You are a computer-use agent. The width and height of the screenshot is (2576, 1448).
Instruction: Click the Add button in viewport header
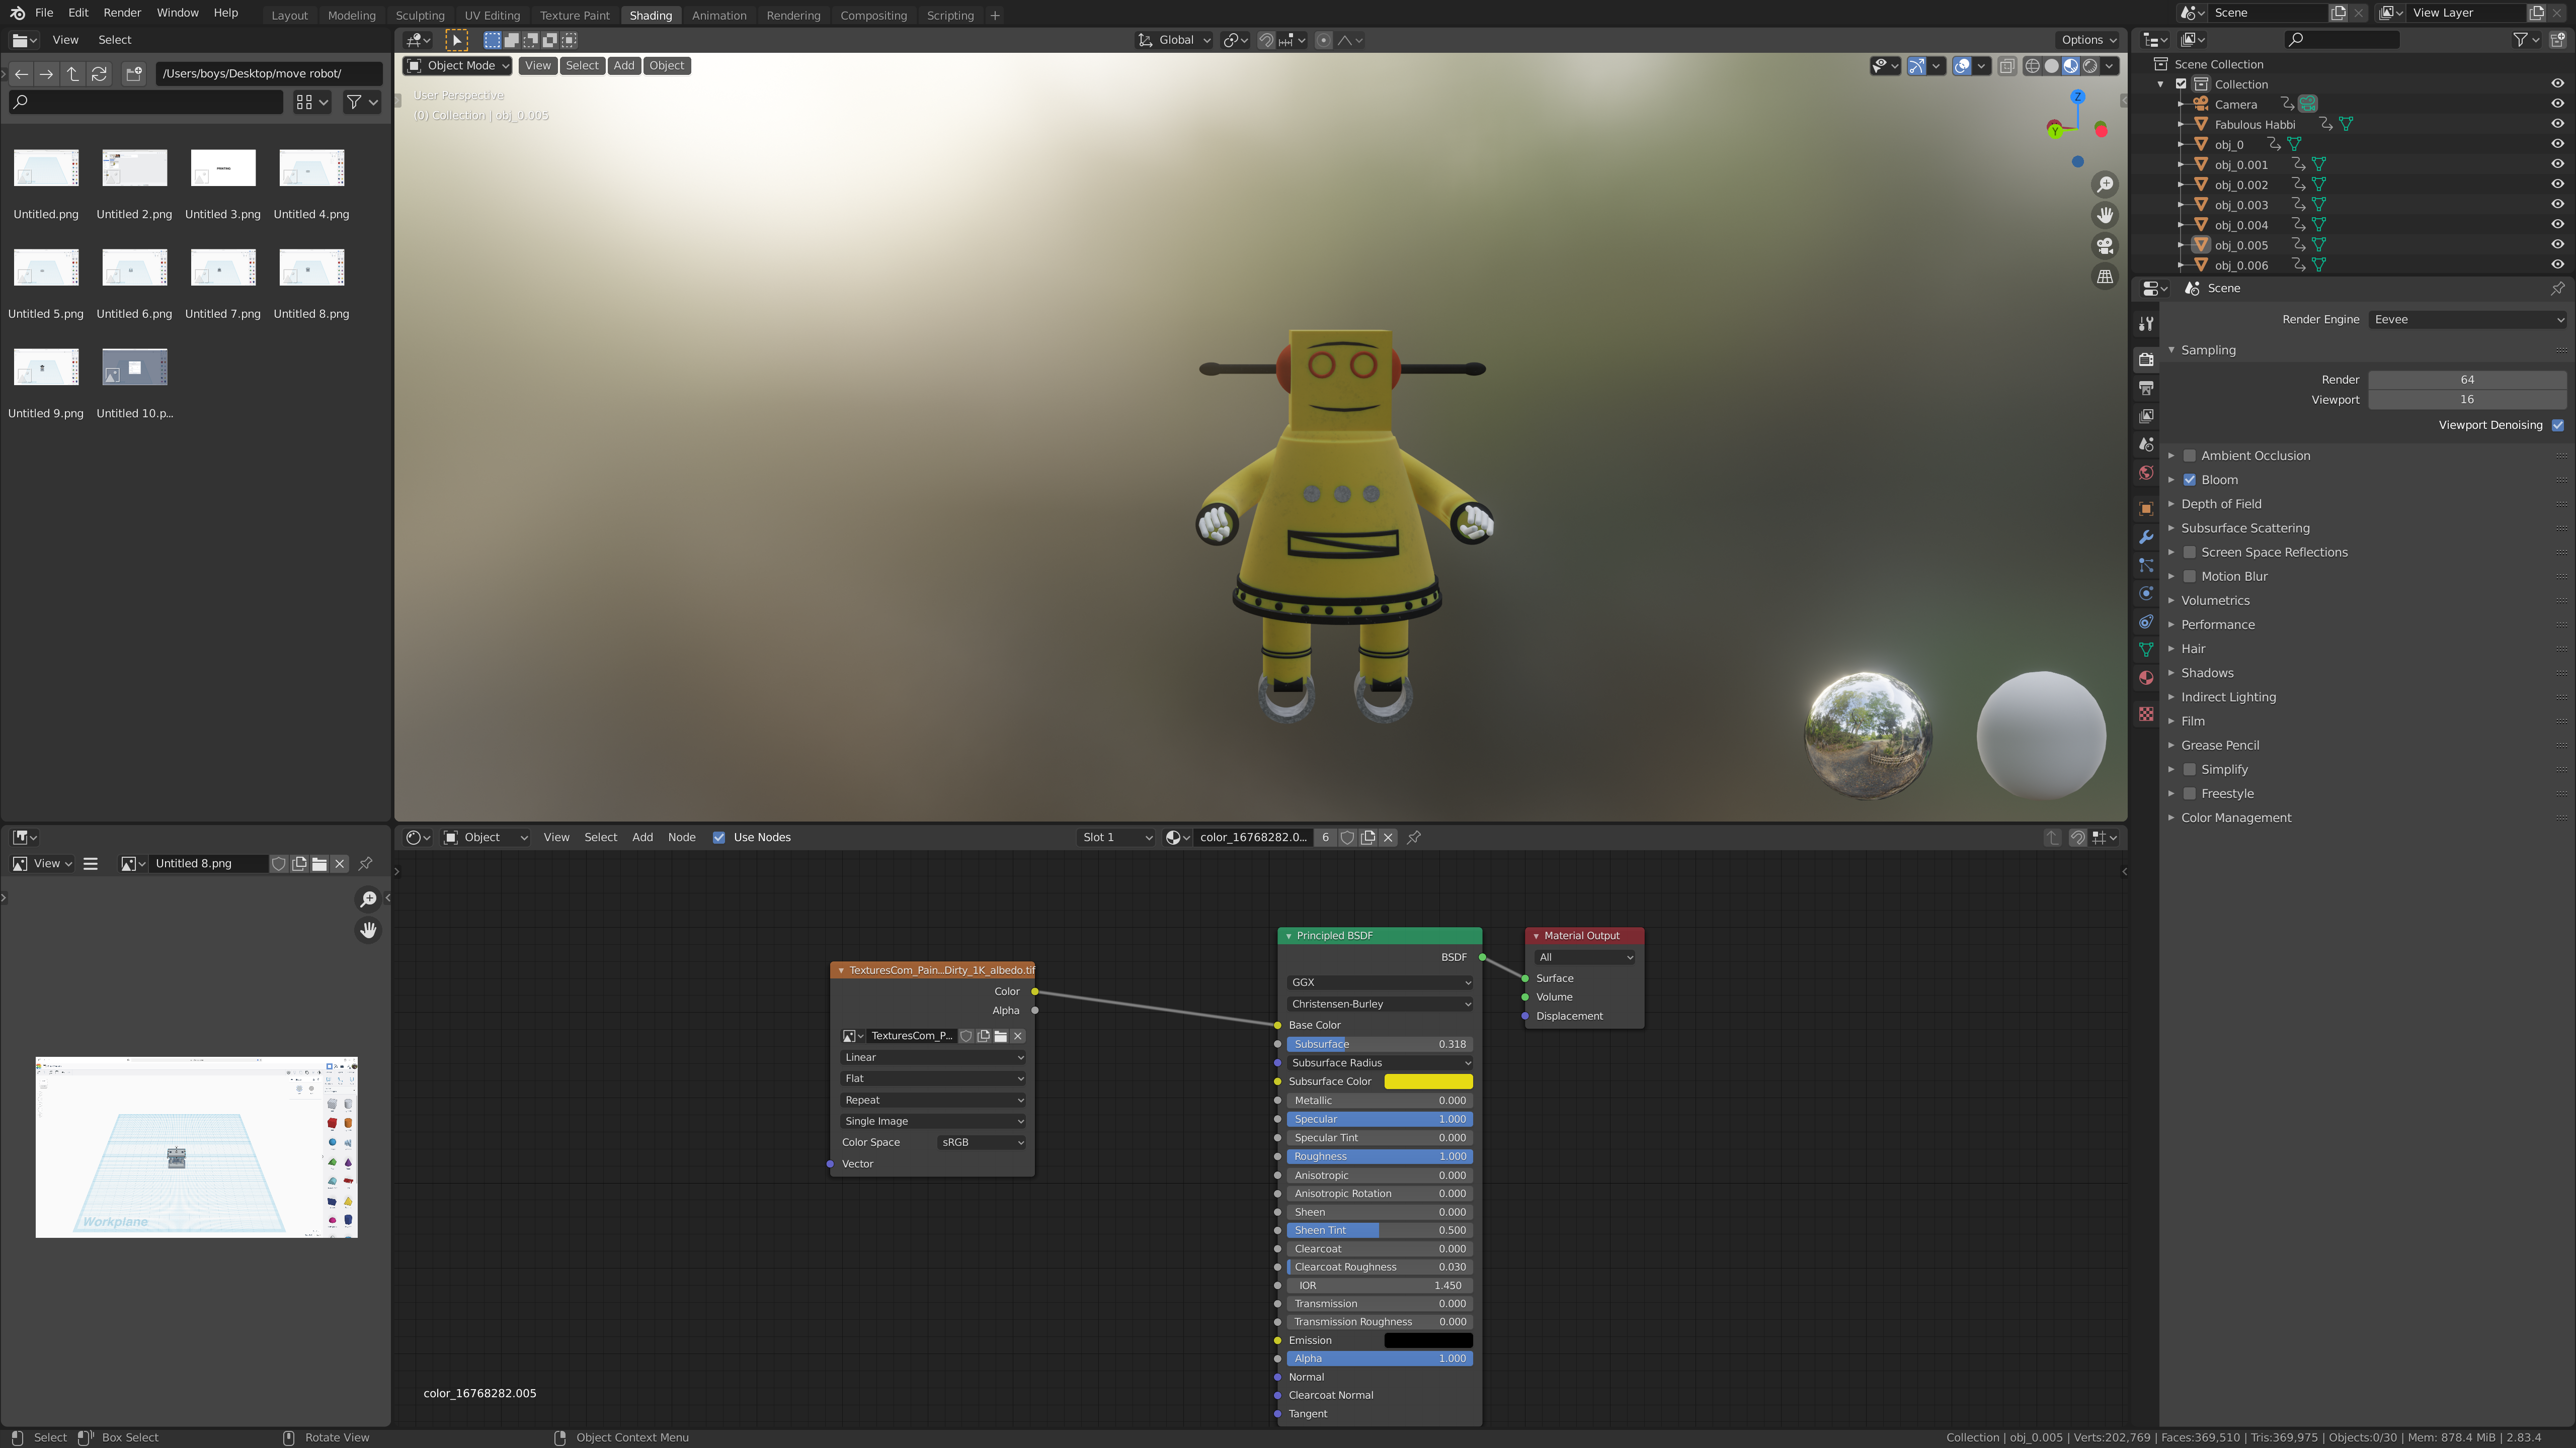tap(624, 66)
